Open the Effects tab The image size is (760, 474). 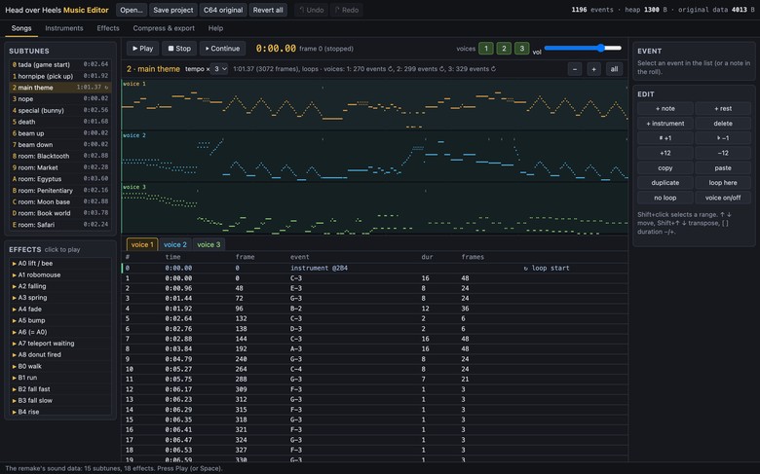click(x=108, y=28)
